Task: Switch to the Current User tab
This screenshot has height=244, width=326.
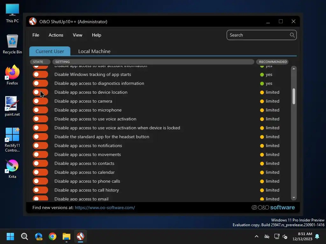Action: (50, 51)
